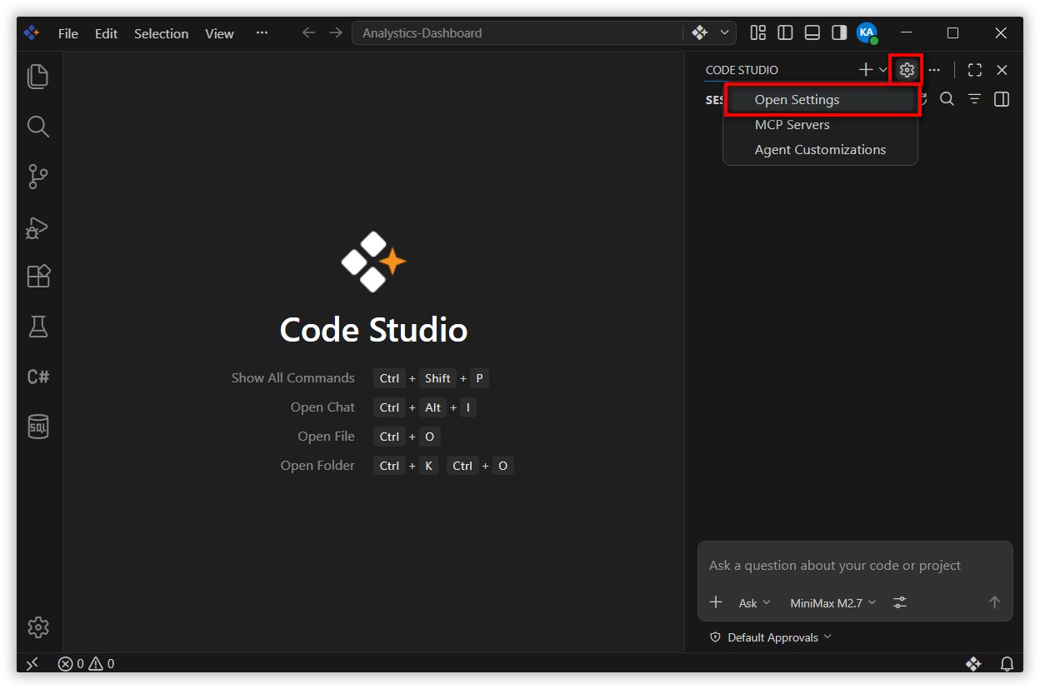The height and width of the screenshot is (689, 1040).
Task: Toggle the bottom panel visibility
Action: click(812, 32)
